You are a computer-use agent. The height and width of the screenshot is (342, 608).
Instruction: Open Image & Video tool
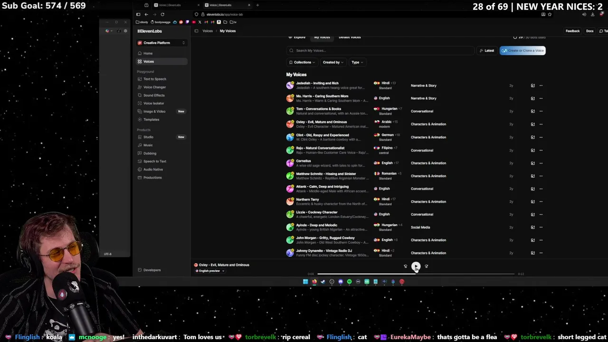click(154, 111)
